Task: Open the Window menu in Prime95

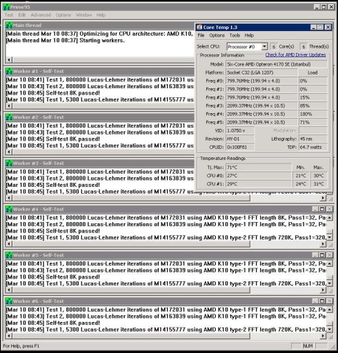Action: [x=83, y=15]
